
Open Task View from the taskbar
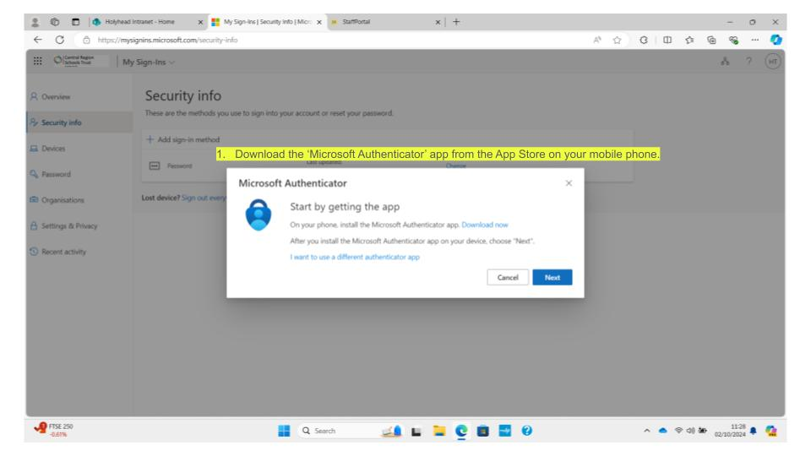(416, 432)
